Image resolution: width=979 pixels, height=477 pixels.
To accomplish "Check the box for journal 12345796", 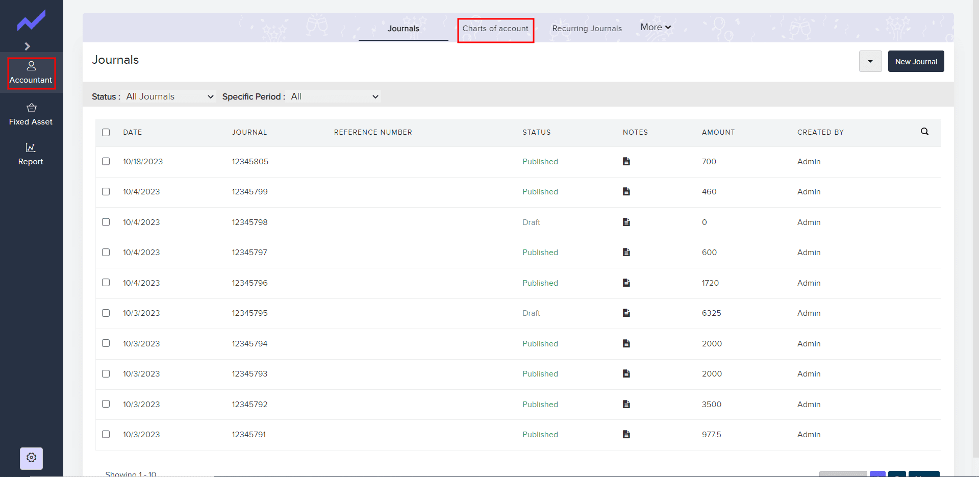I will coord(106,283).
